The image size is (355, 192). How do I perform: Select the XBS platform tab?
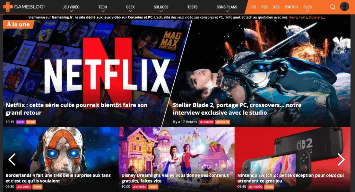[x=276, y=7]
